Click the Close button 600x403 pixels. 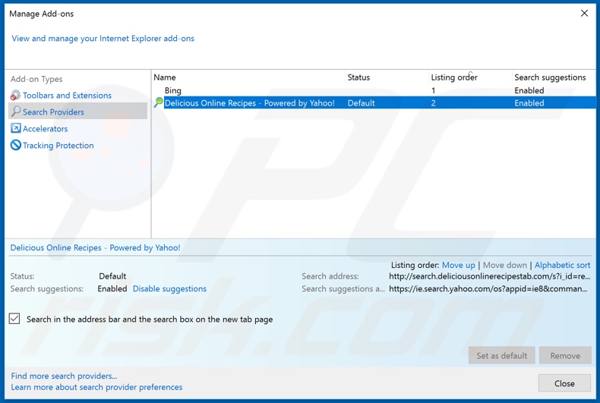(x=564, y=383)
